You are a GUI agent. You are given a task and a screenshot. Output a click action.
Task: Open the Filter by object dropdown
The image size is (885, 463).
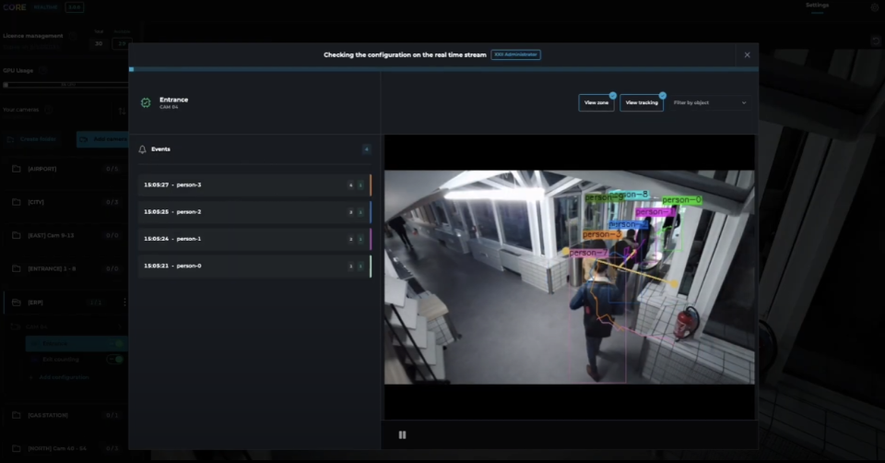pyautogui.click(x=710, y=102)
